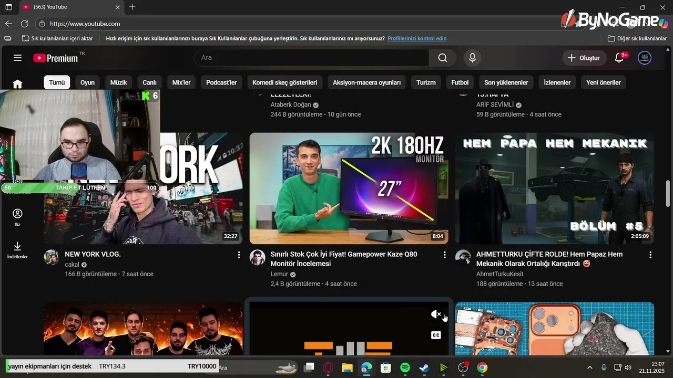The width and height of the screenshot is (673, 378).
Task: Click the Oluştur create button
Action: click(x=584, y=58)
